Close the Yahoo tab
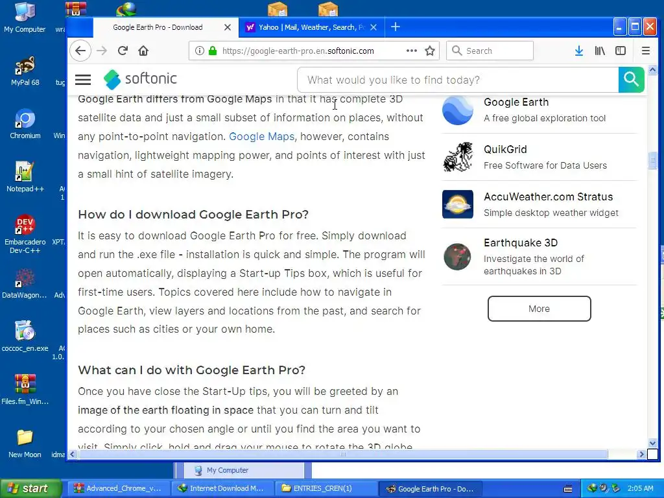 pyautogui.click(x=373, y=27)
